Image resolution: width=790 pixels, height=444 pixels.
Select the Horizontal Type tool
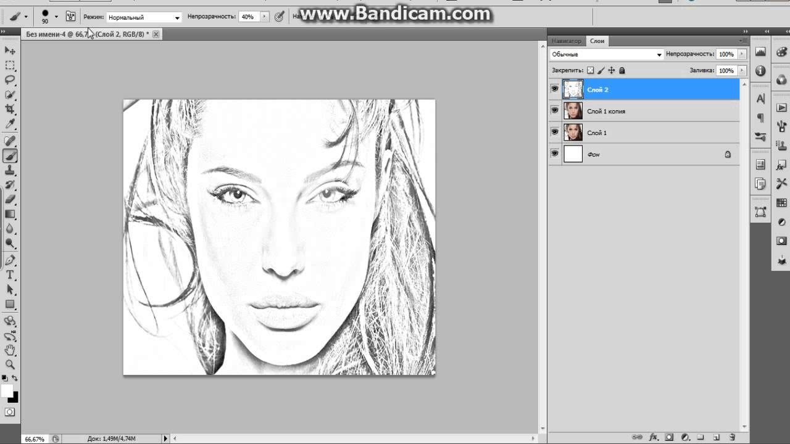click(x=10, y=275)
